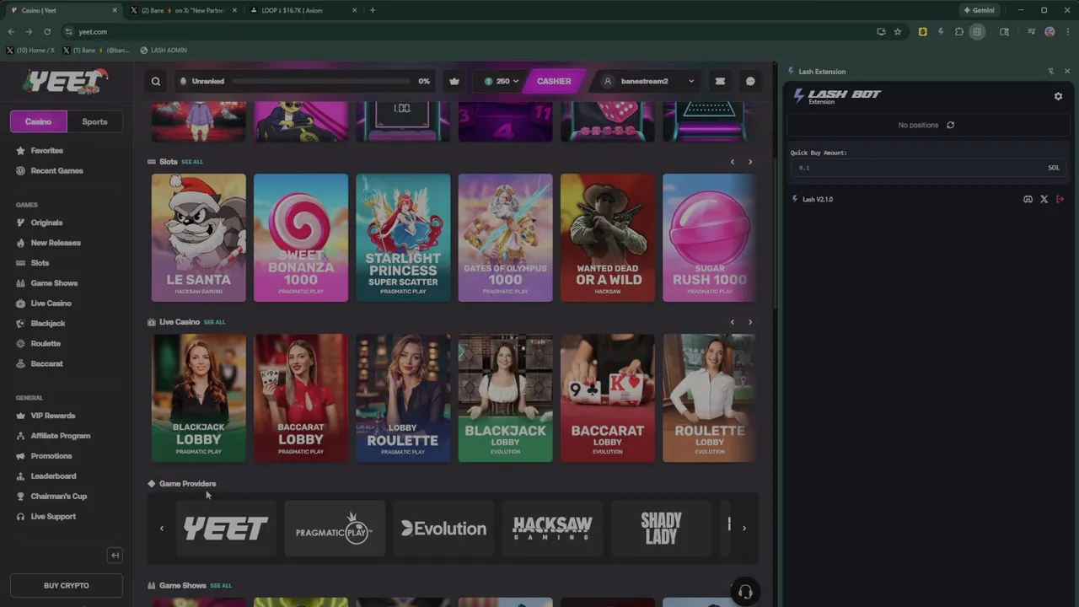Open the search icon in Yeet header

(156, 81)
